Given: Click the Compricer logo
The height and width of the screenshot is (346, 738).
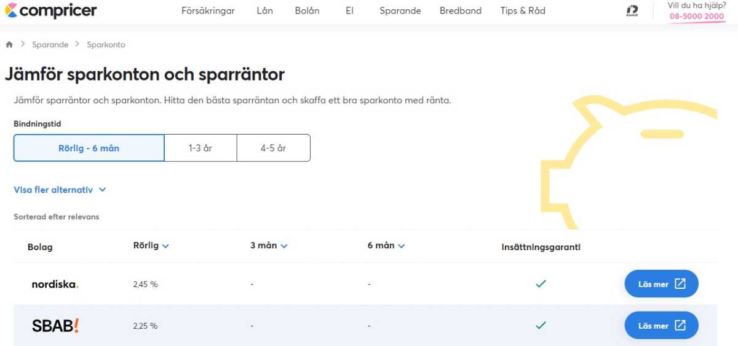Looking at the screenshot, I should click(50, 10).
